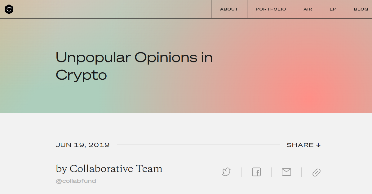The width and height of the screenshot is (372, 194).
Task: Click the down arrow next to SHARE
Action: click(x=318, y=145)
